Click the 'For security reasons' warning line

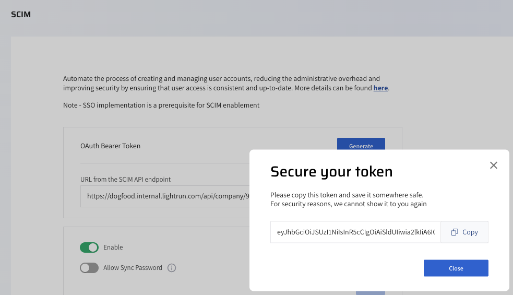point(348,204)
